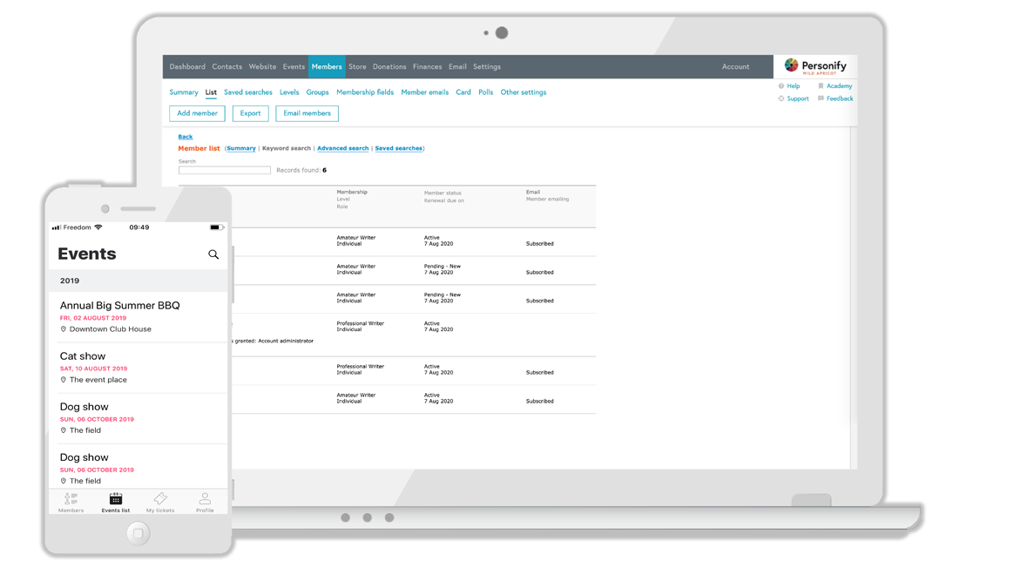Select the Events list calendar icon

(116, 498)
